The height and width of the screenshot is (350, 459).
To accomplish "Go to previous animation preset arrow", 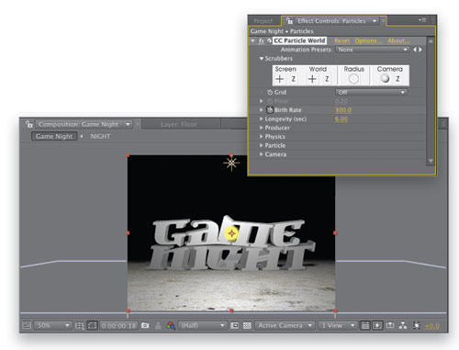I will (415, 50).
